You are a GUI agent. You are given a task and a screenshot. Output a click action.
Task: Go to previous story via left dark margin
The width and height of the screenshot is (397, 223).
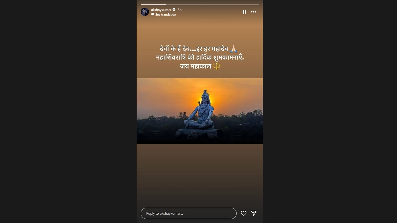(x=68, y=111)
